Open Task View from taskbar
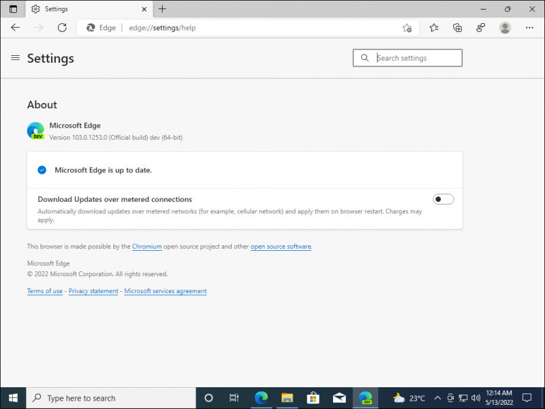 tap(234, 398)
